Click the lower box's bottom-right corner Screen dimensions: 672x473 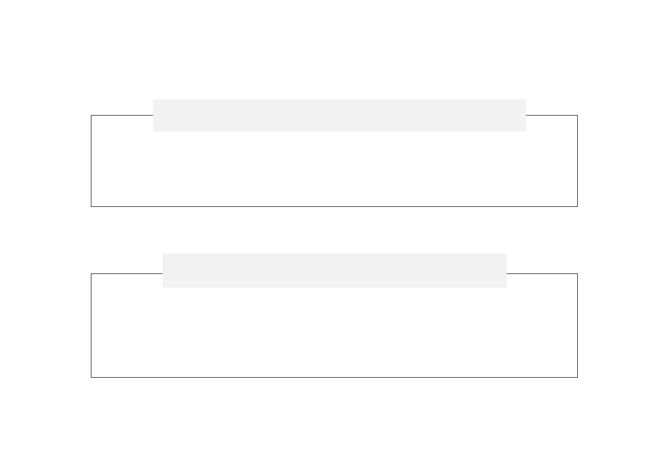click(x=577, y=377)
